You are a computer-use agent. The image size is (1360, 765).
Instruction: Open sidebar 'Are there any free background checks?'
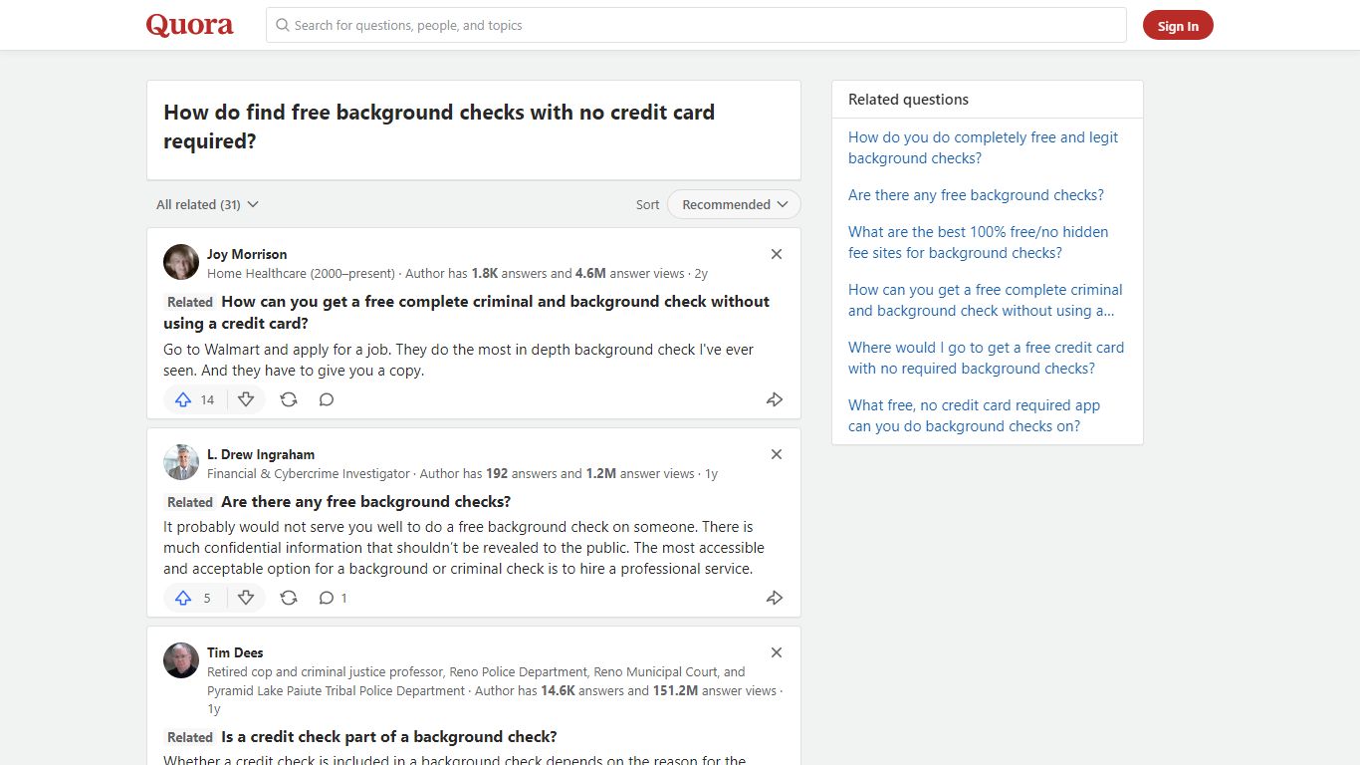(x=976, y=195)
